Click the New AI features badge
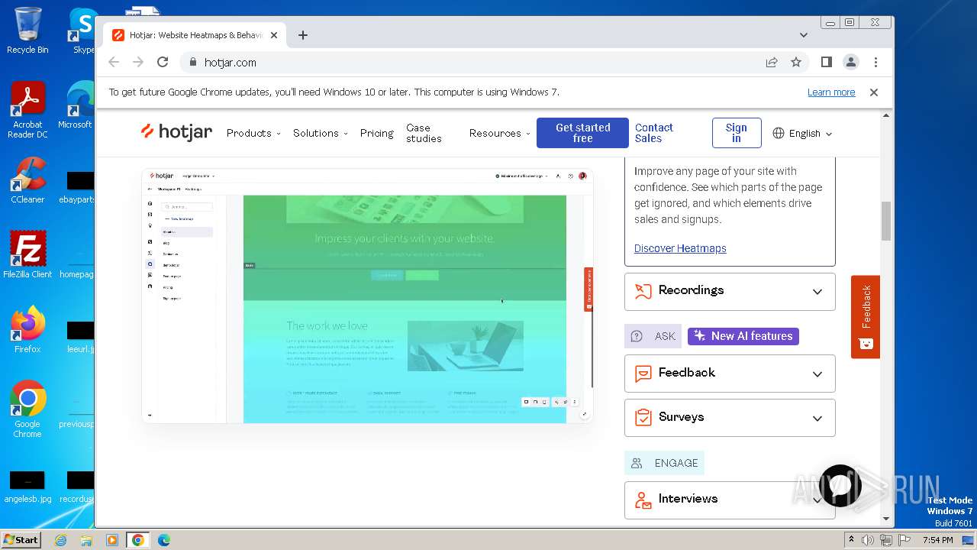The height and width of the screenshot is (550, 977). [743, 336]
